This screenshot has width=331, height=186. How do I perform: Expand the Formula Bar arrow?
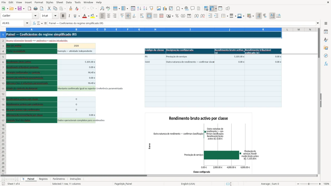[x=318, y=23]
